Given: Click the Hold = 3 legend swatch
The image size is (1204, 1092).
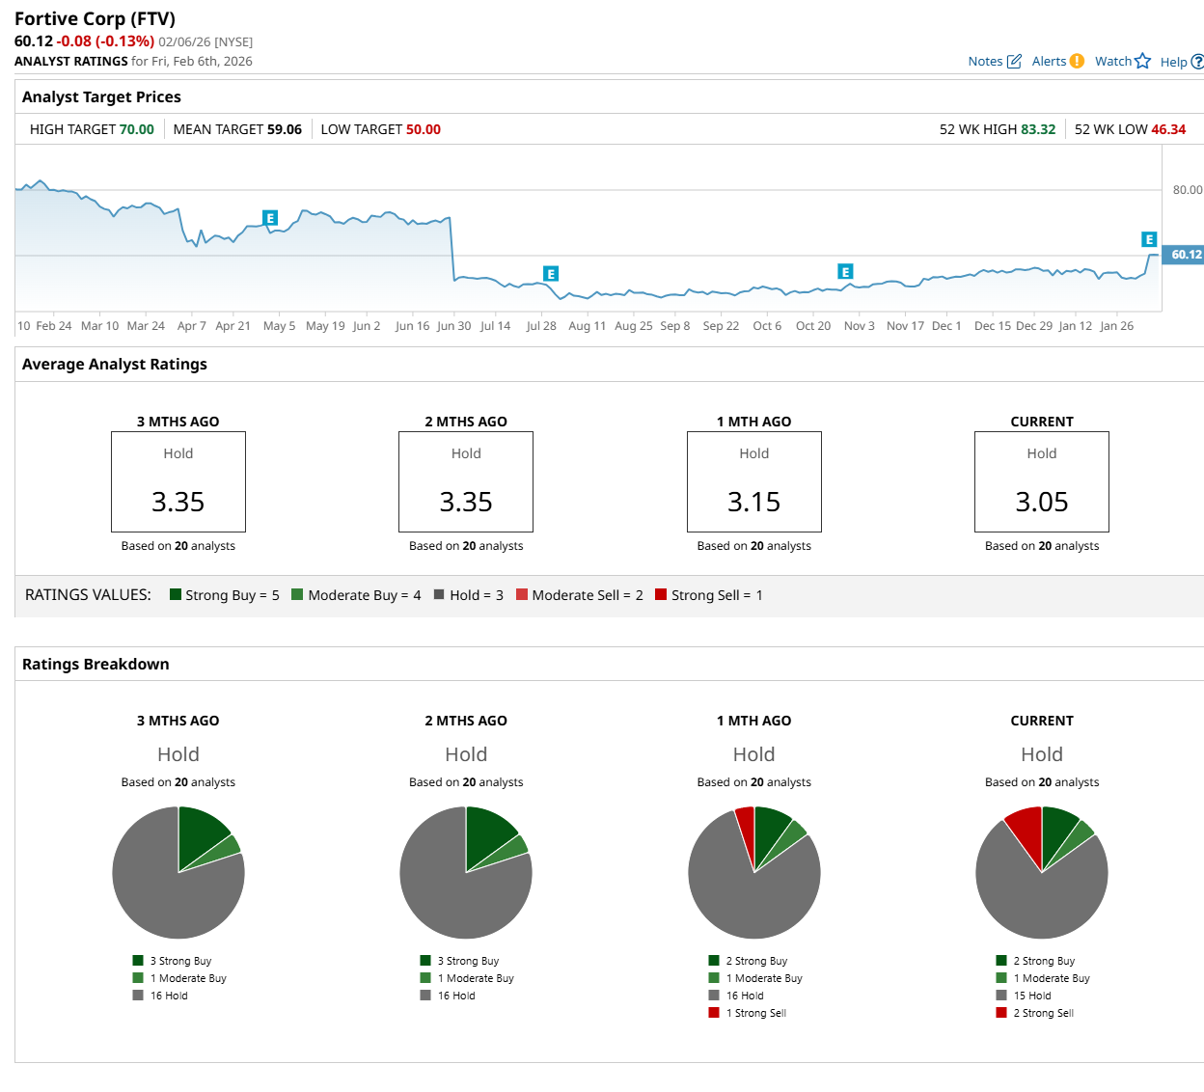Looking at the screenshot, I should click(x=439, y=594).
